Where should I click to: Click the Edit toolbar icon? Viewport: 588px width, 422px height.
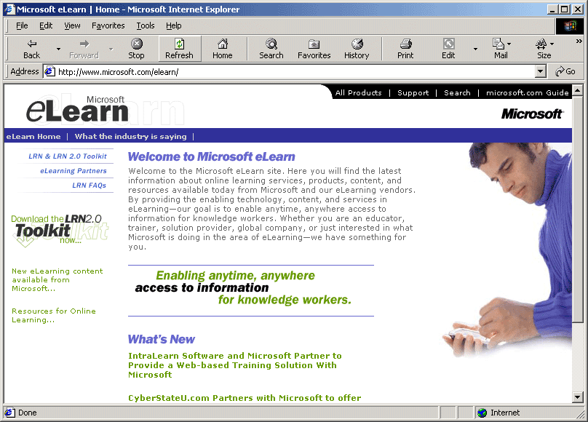(448, 49)
